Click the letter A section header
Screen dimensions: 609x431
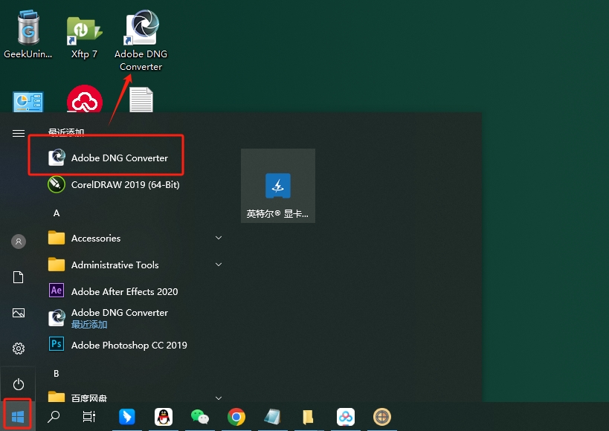click(57, 213)
